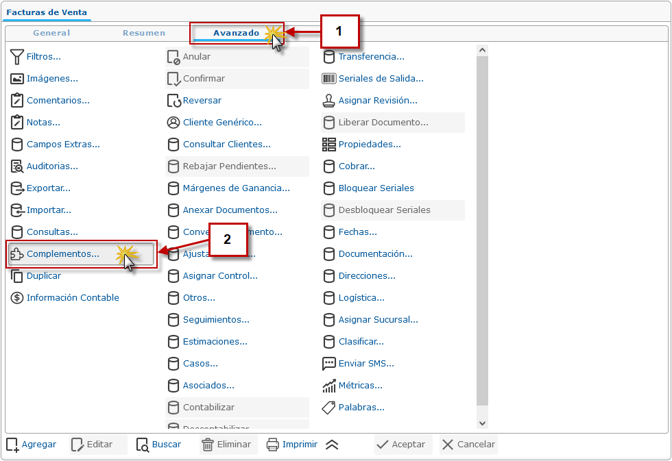Screen dimensions: 672x461
Task: Click the Editar button
Action: (x=98, y=445)
